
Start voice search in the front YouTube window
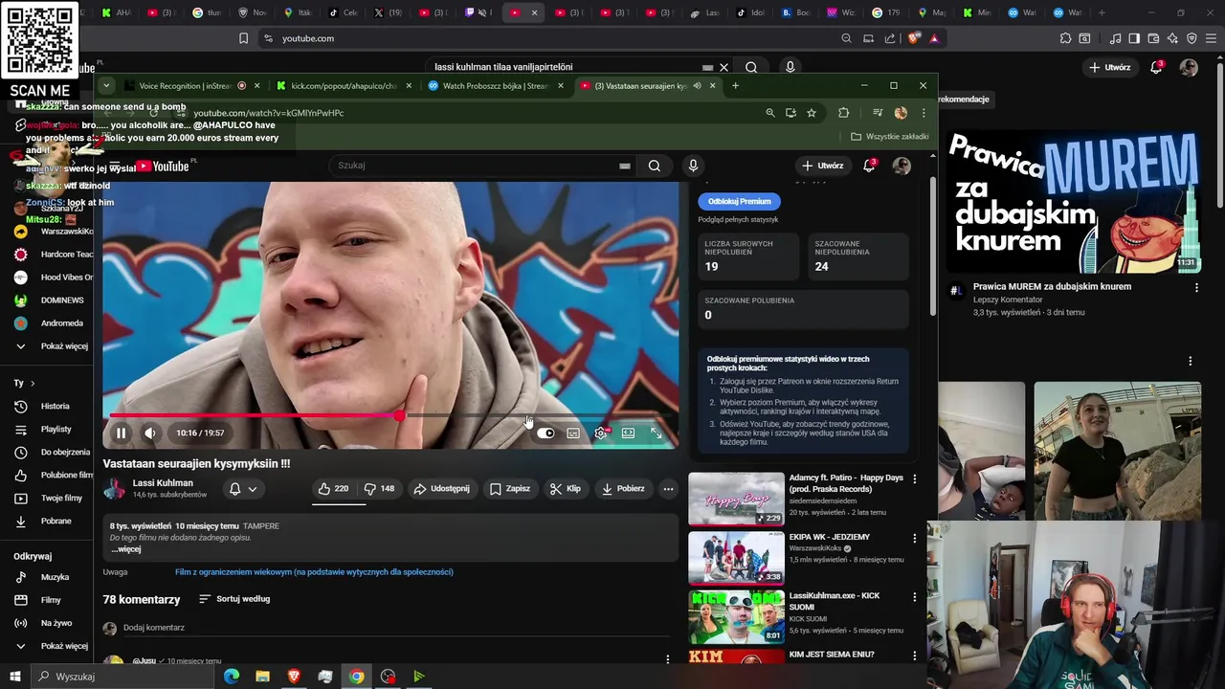(694, 166)
